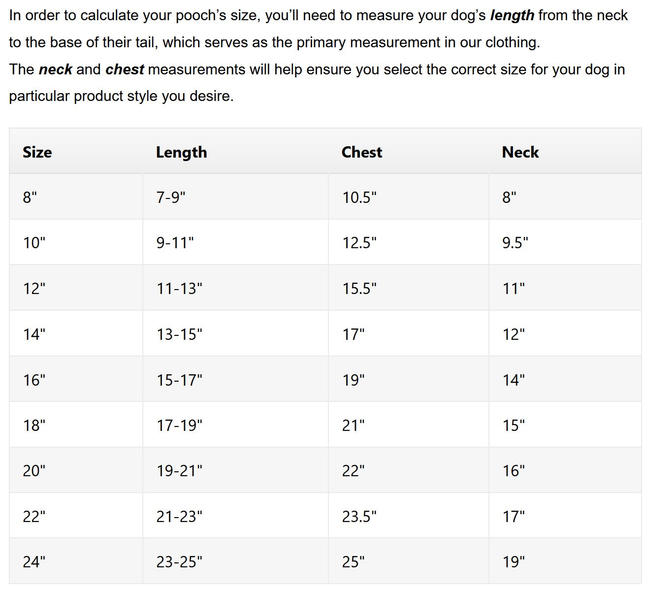Screen dimensions: 647x589
Task: Click the 10.5" chest value
Action: 359,197
